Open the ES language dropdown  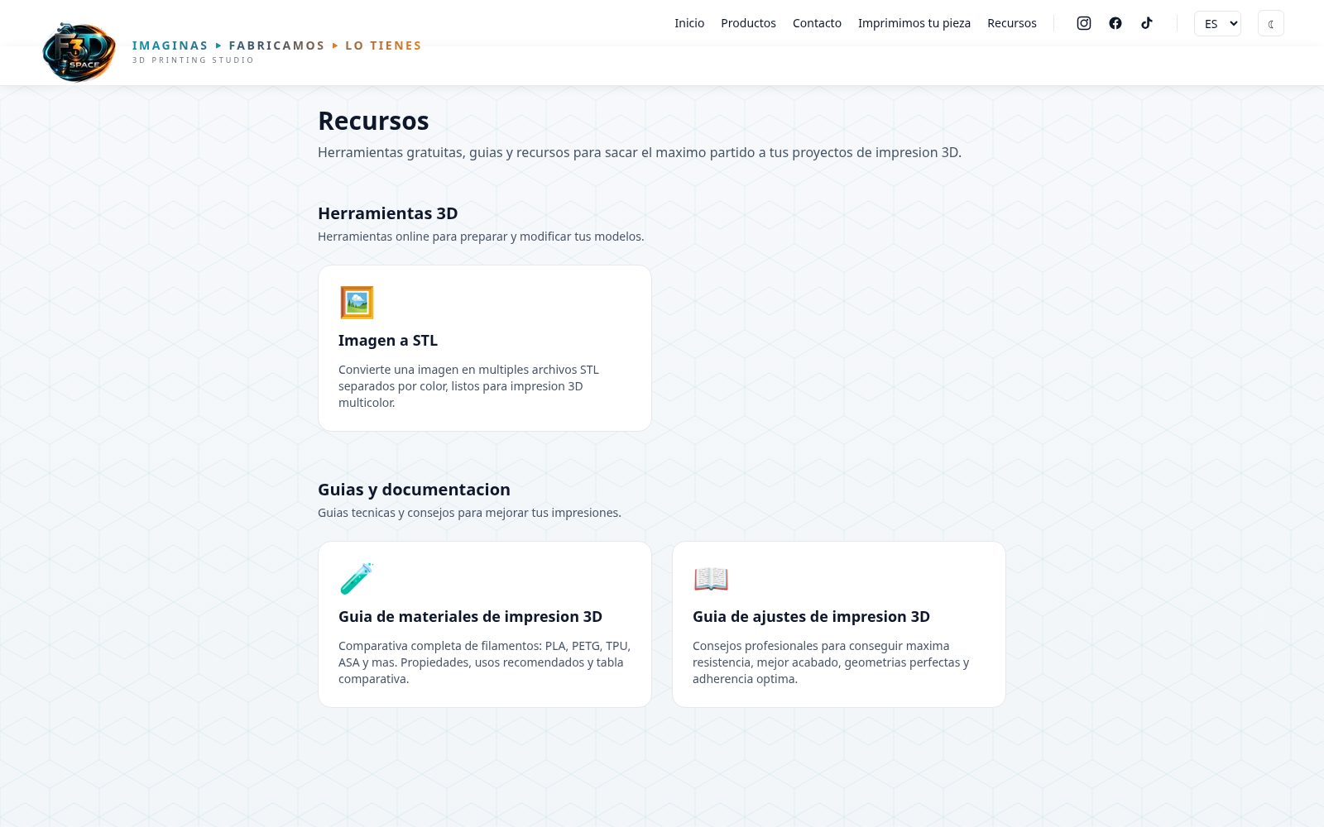click(x=1217, y=23)
